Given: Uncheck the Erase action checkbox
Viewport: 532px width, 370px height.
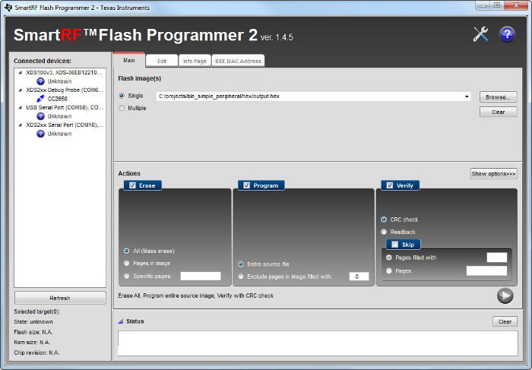Looking at the screenshot, I should pos(132,185).
